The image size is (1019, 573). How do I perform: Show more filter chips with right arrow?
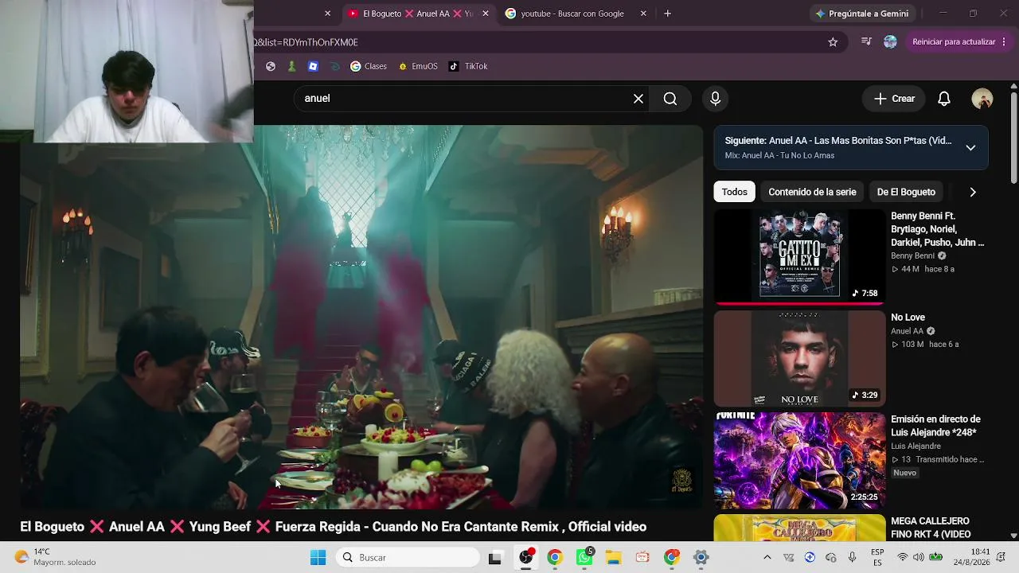[972, 192]
